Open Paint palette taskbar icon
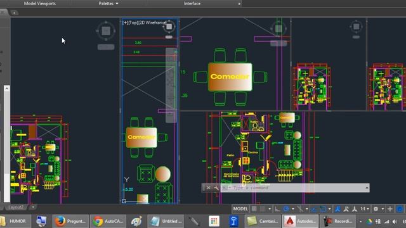The image size is (406, 228). point(136,221)
